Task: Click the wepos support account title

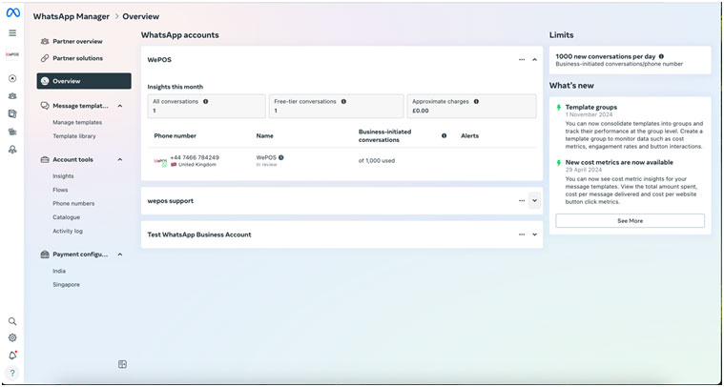Action: point(171,201)
